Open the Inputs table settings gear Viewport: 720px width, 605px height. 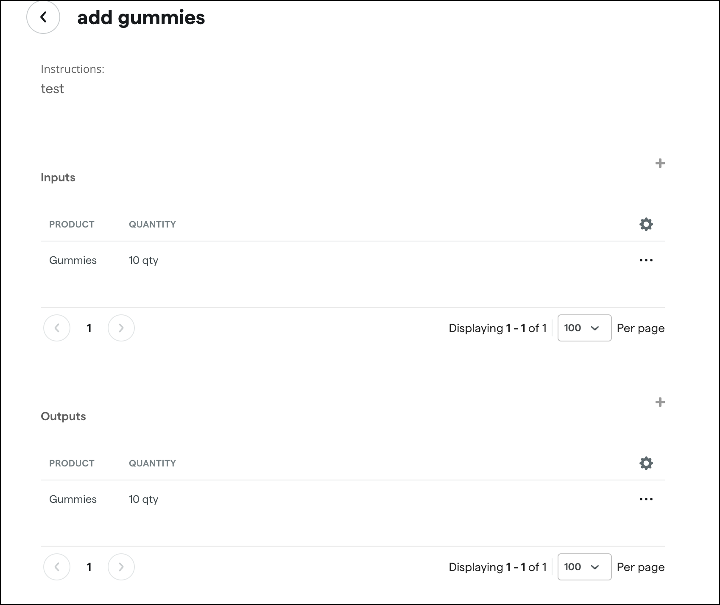tap(645, 224)
